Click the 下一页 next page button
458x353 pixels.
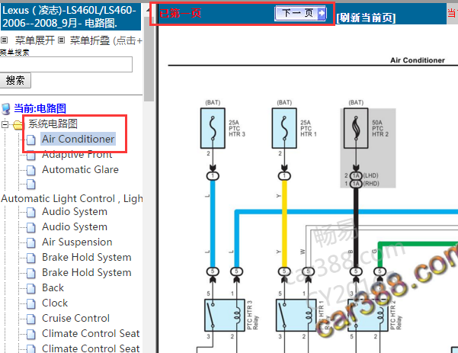coord(300,14)
